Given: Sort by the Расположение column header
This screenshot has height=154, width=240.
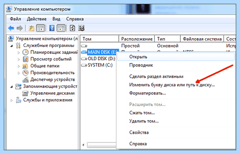Looking at the screenshot, I should (x=137, y=39).
